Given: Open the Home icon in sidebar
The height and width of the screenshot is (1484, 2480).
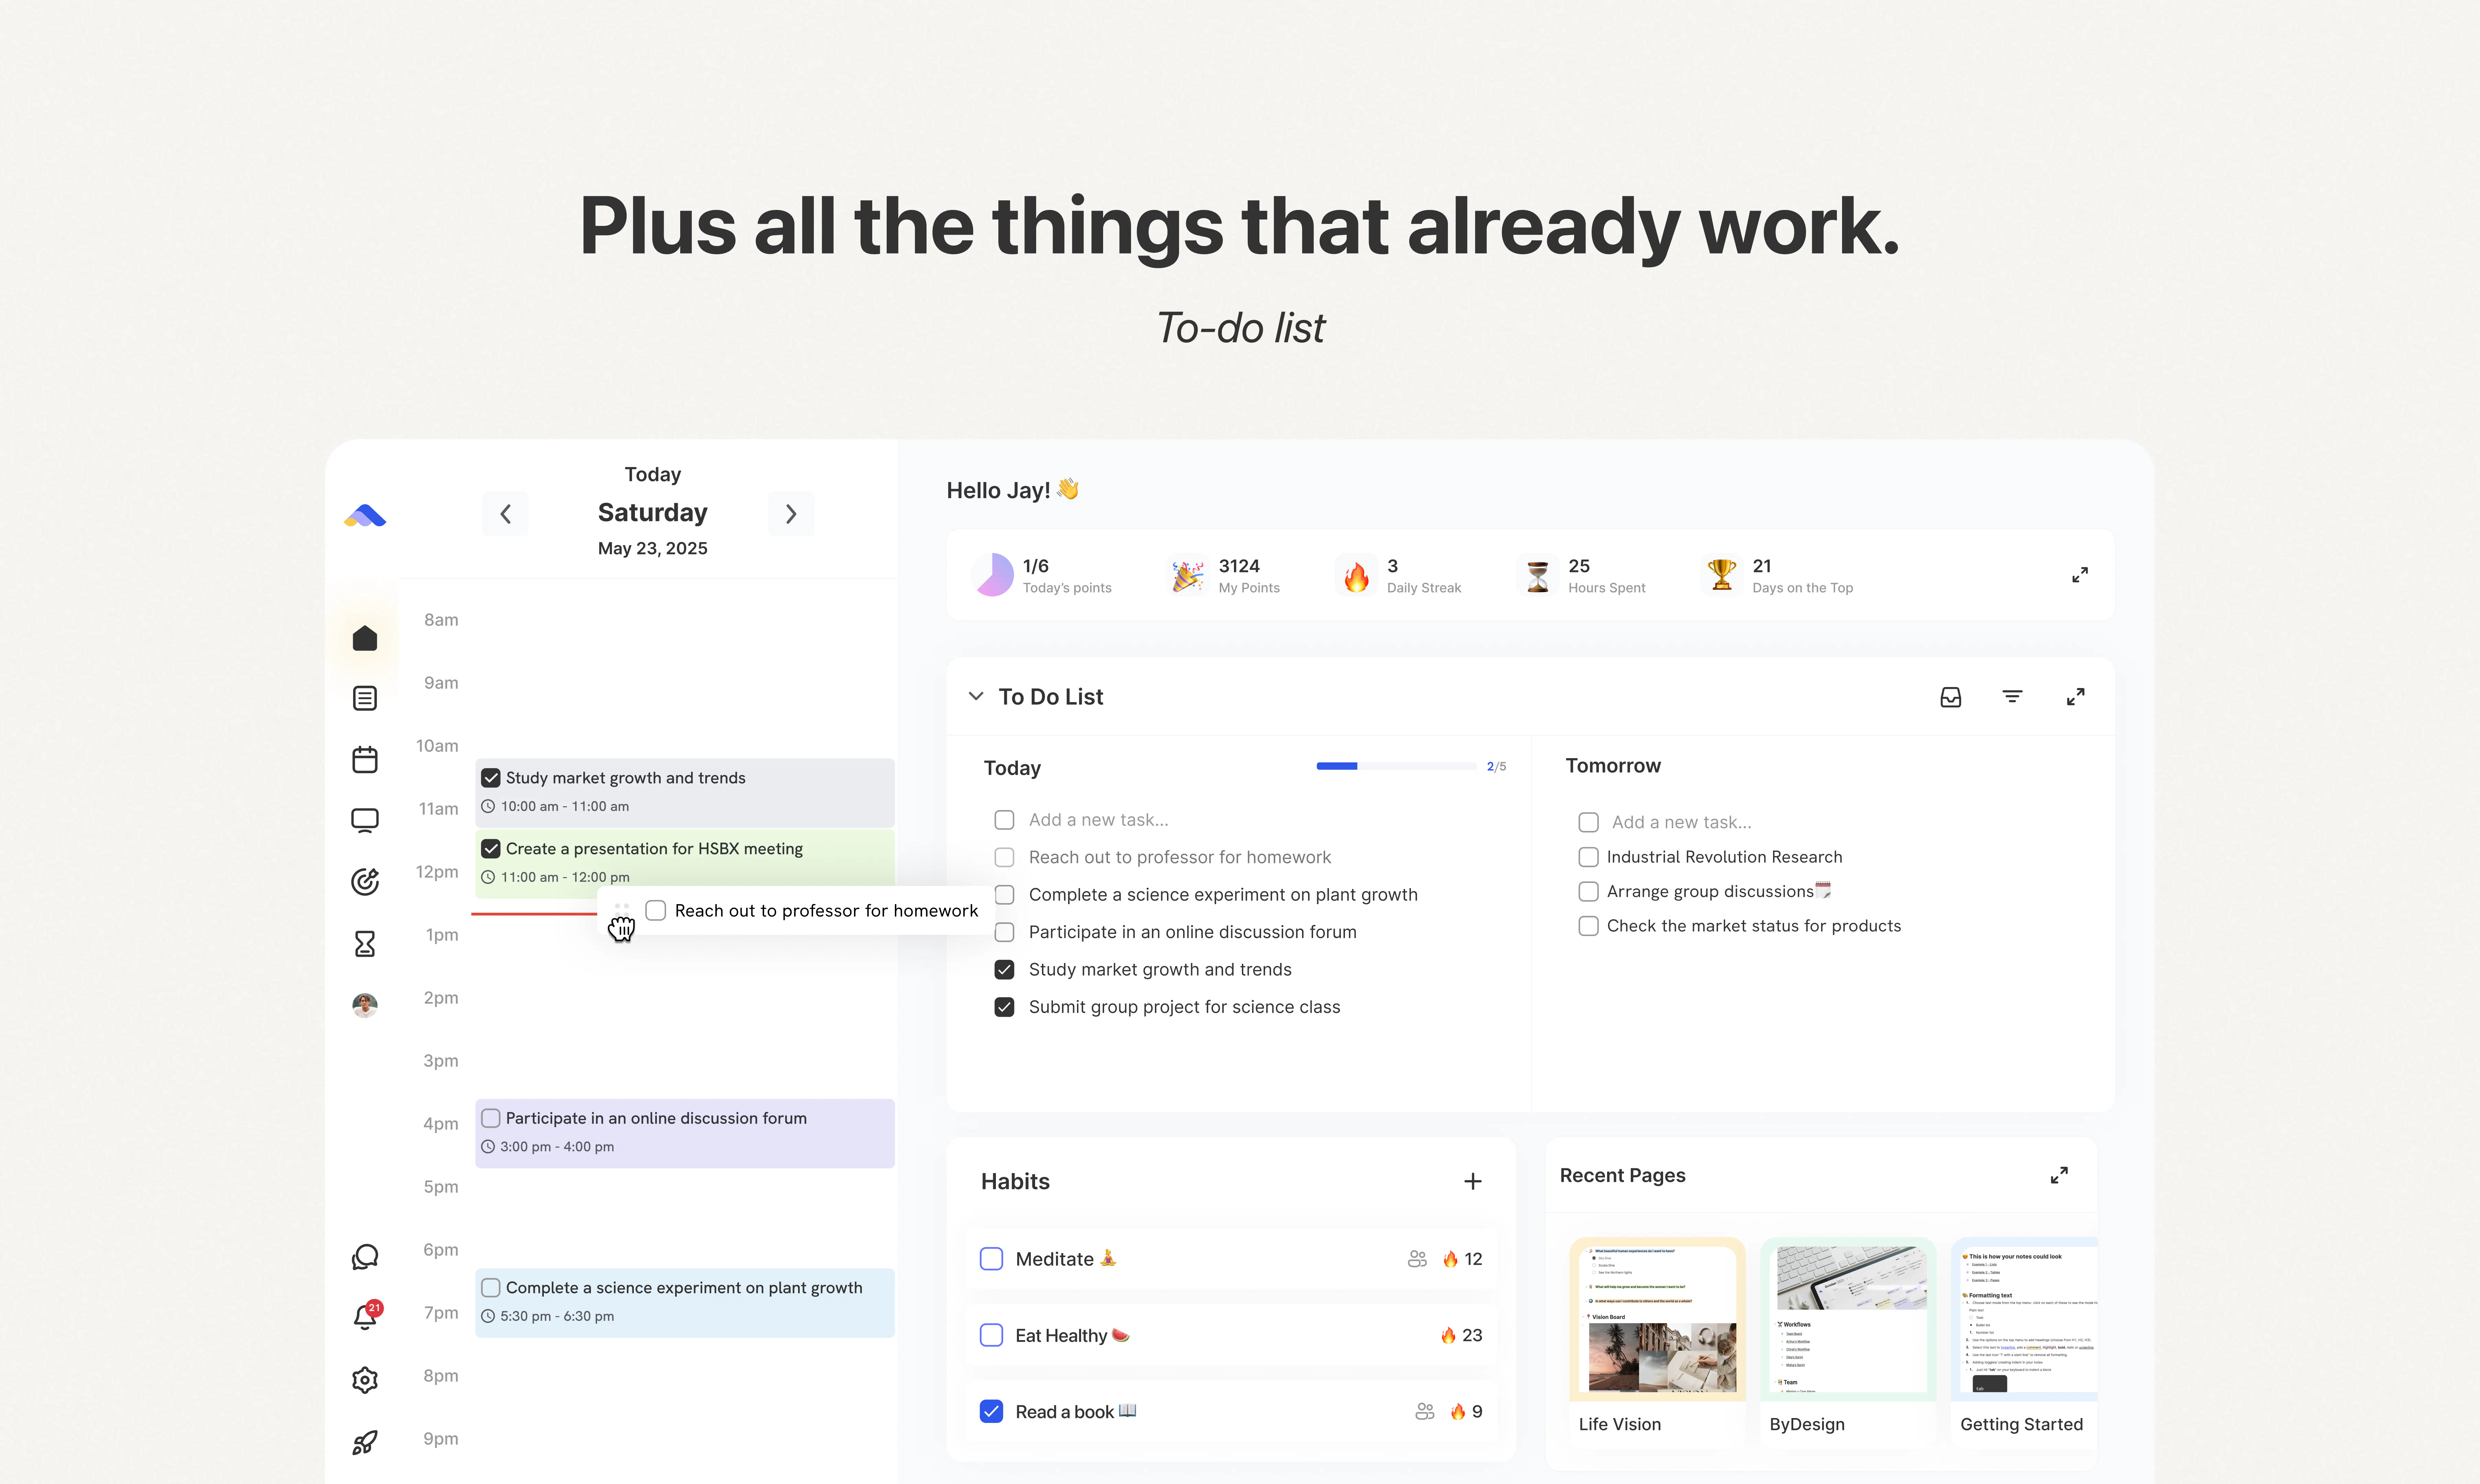Looking at the screenshot, I should tap(365, 638).
